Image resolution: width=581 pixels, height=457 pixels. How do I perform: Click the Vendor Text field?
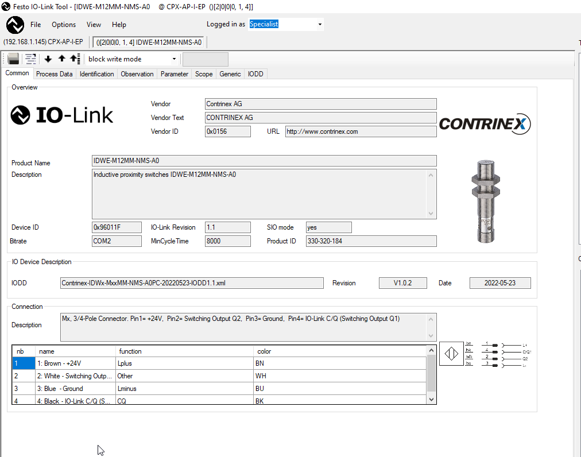320,118
